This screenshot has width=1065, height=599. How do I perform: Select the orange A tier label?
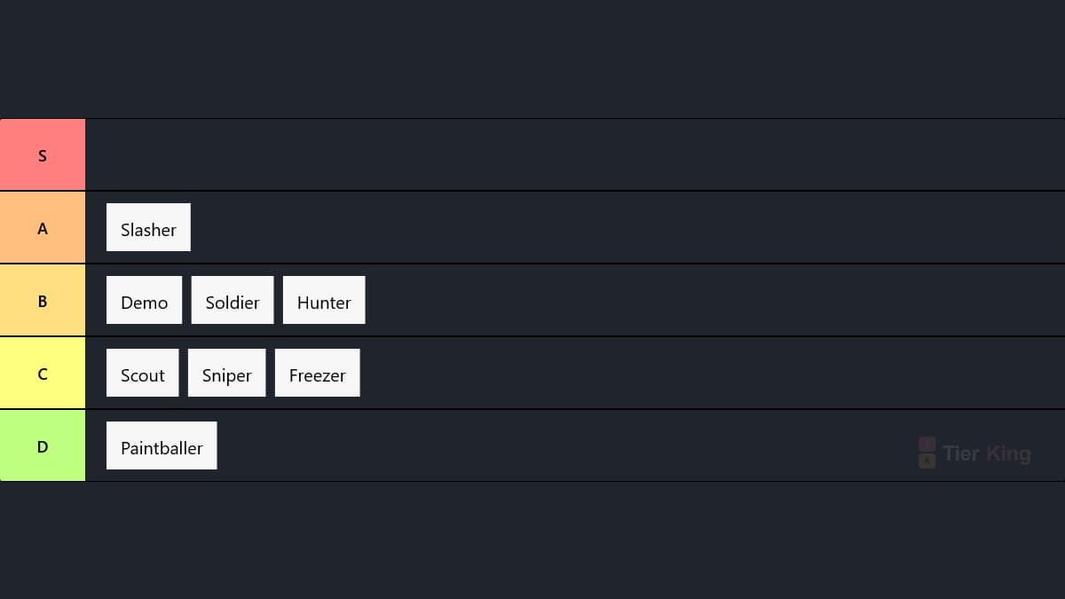click(43, 228)
